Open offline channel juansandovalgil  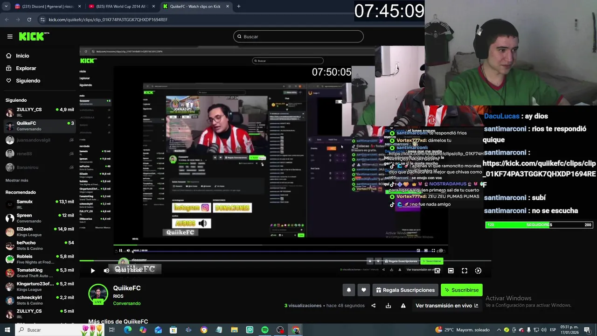pyautogui.click(x=40, y=140)
